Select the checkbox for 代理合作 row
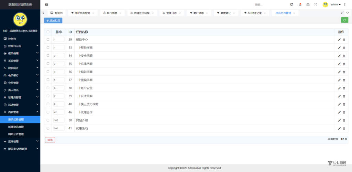This screenshot has width=352, height=172. point(48,112)
